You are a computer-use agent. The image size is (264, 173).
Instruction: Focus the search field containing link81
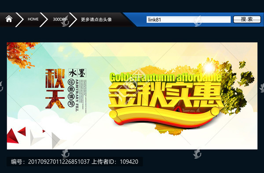[188, 20]
